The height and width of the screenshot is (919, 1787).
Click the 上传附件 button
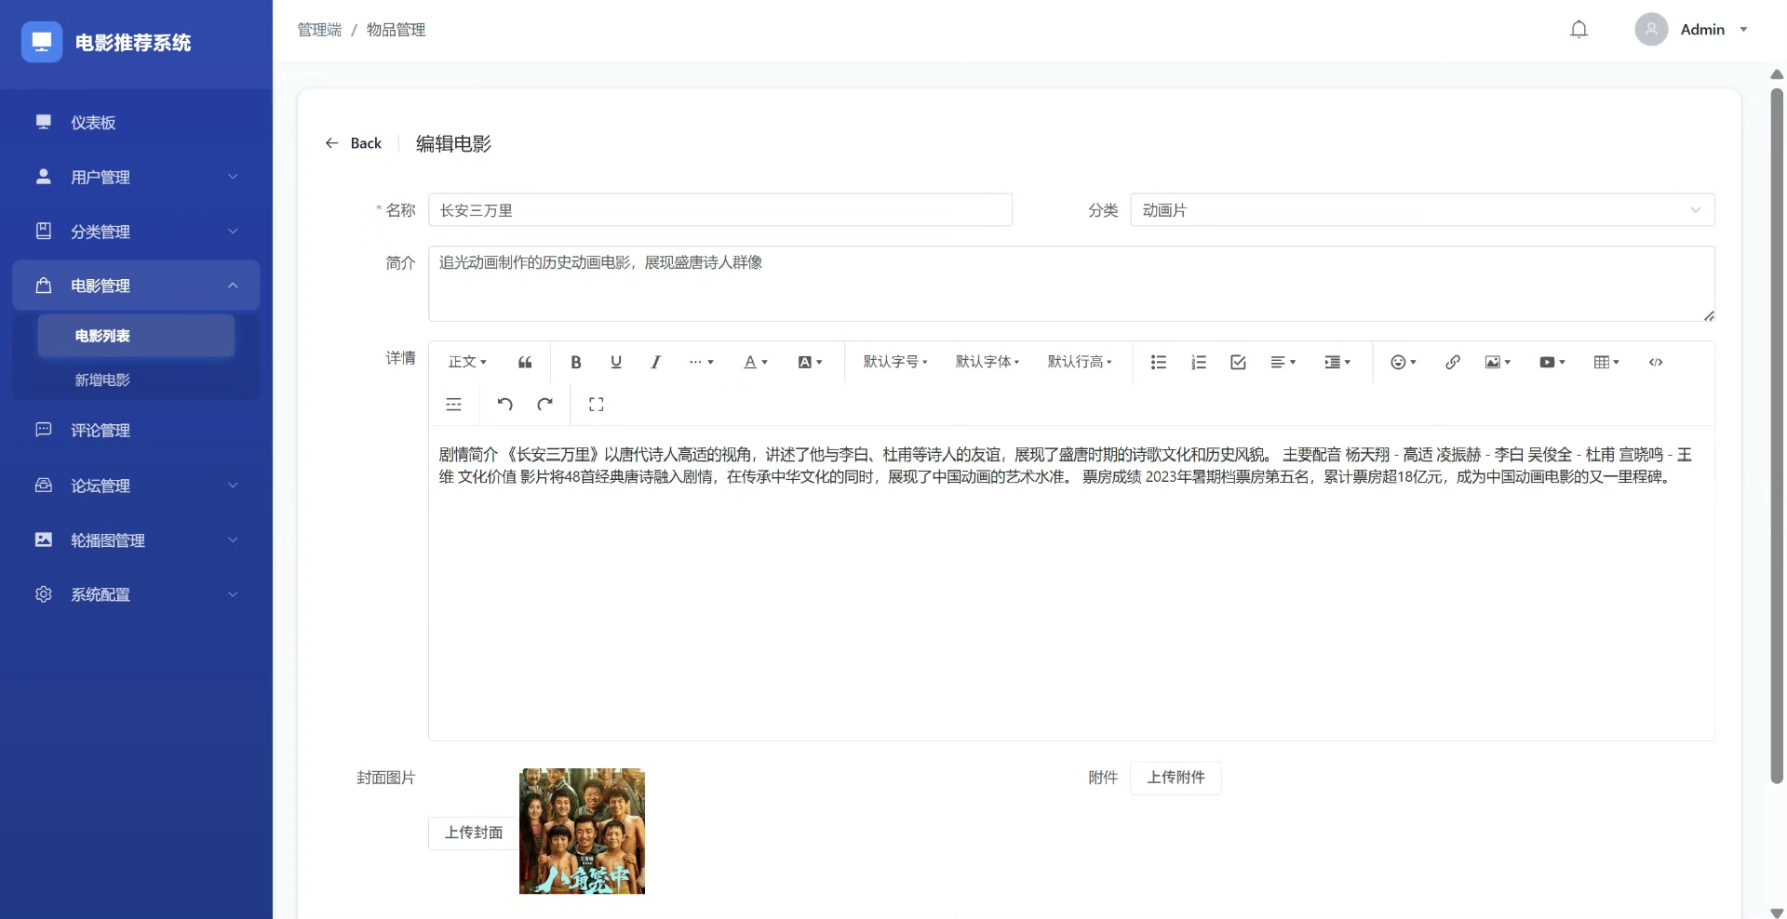[x=1176, y=778]
